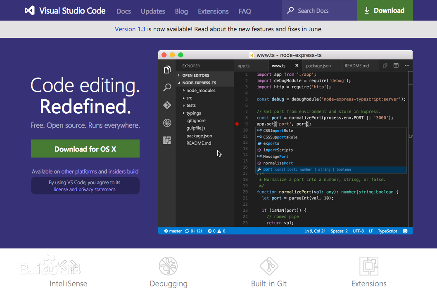Click the errors icon in status bar

point(209,231)
